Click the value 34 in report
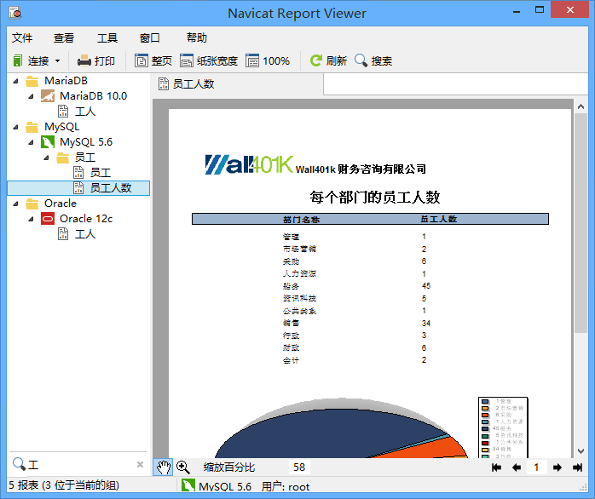This screenshot has width=595, height=499. 425,323
